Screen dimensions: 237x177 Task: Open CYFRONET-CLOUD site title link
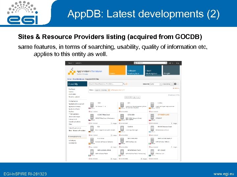pyautogui.click(x=164, y=115)
